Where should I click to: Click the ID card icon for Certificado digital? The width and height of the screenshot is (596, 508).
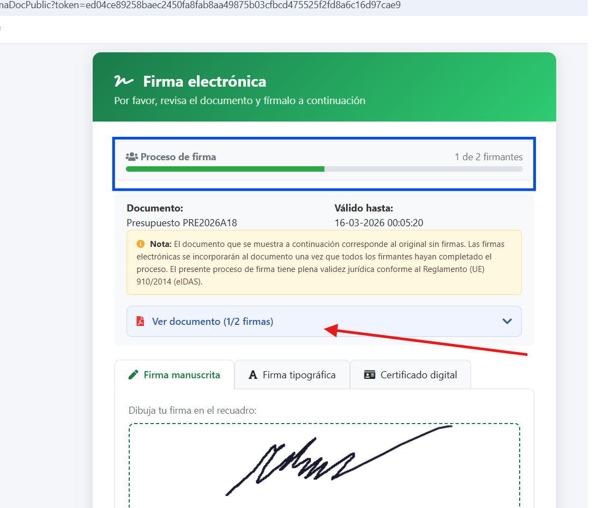click(x=370, y=375)
